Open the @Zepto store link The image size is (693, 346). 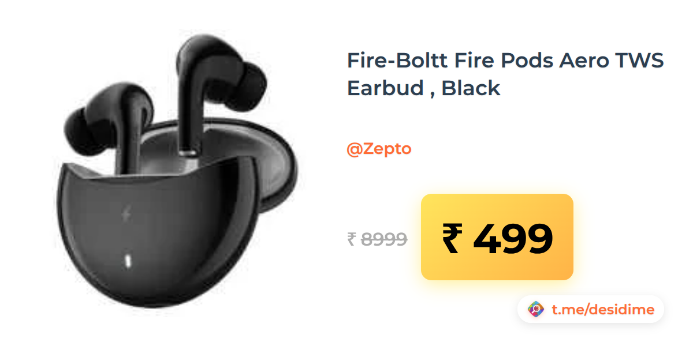(x=379, y=149)
